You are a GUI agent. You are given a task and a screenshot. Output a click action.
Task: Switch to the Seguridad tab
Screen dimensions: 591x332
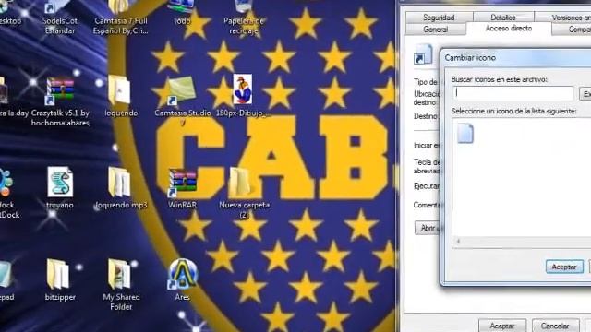coord(439,18)
